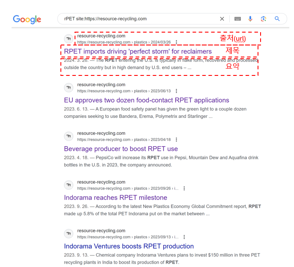The image size is (294, 267).
Task: Click the snippet about PepsiCo increasing RPET use
Action: [161, 161]
